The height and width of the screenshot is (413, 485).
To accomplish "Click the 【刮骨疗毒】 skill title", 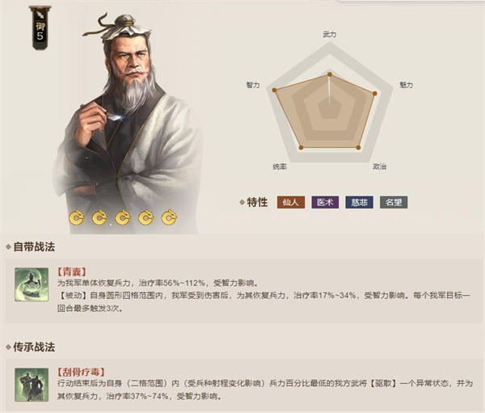I will [81, 372].
